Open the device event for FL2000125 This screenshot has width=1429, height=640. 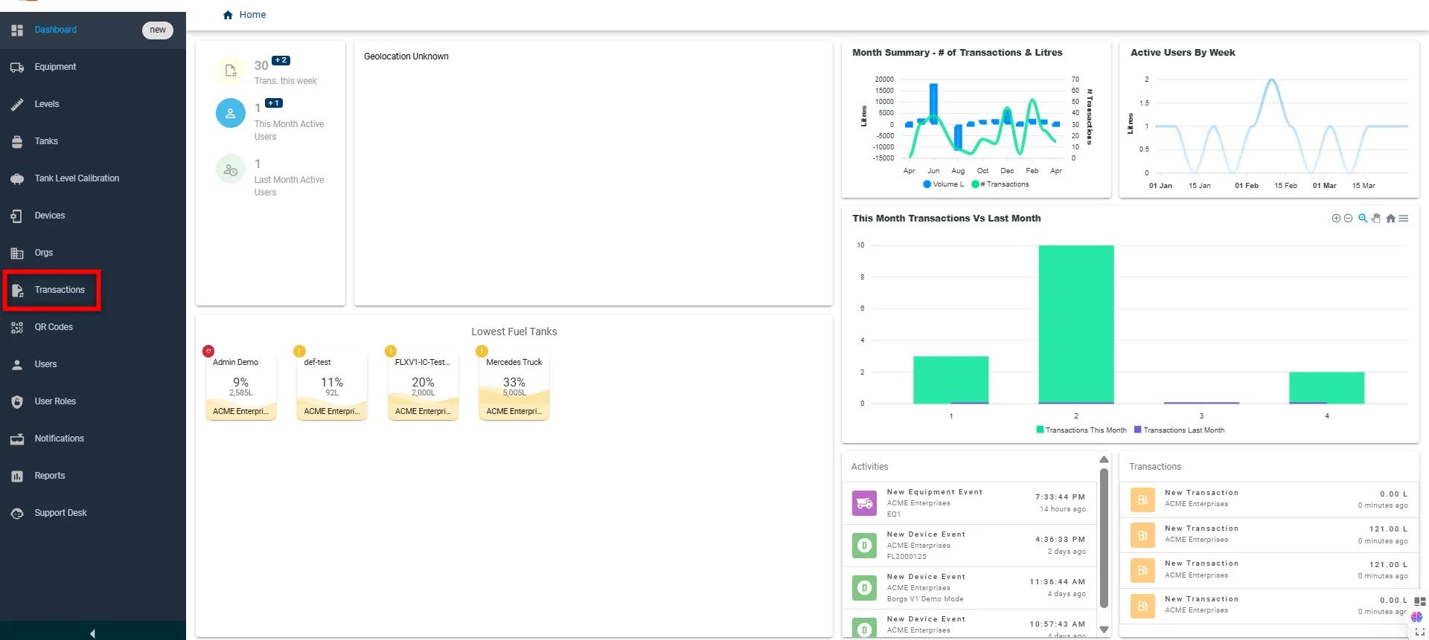970,546
